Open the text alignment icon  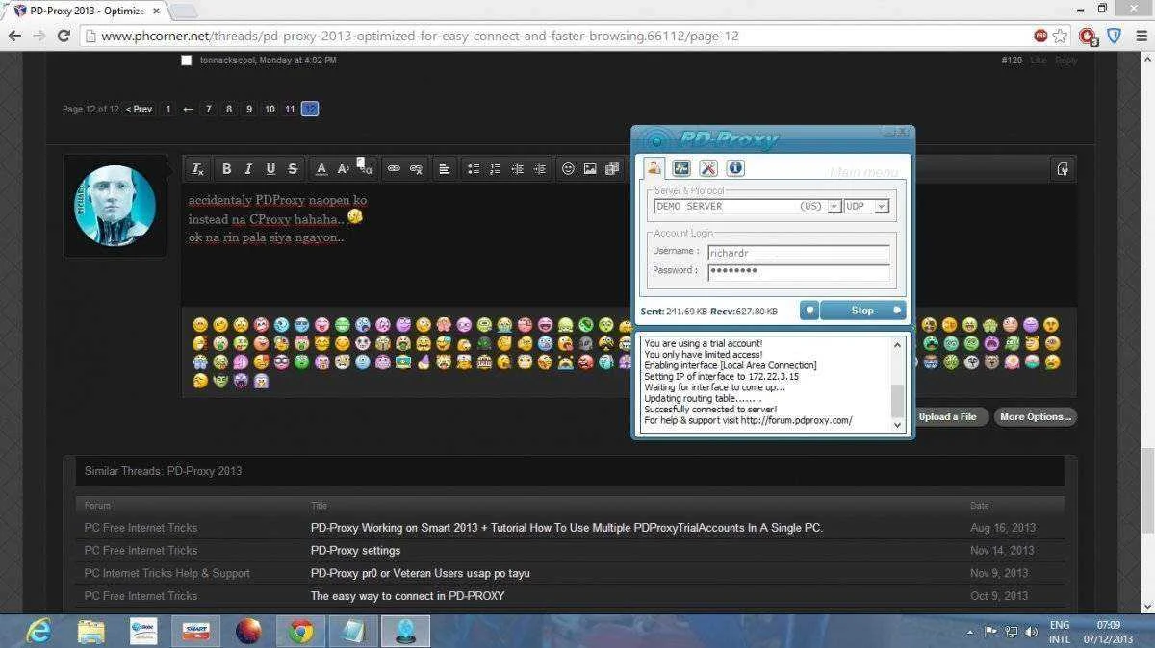(x=444, y=168)
